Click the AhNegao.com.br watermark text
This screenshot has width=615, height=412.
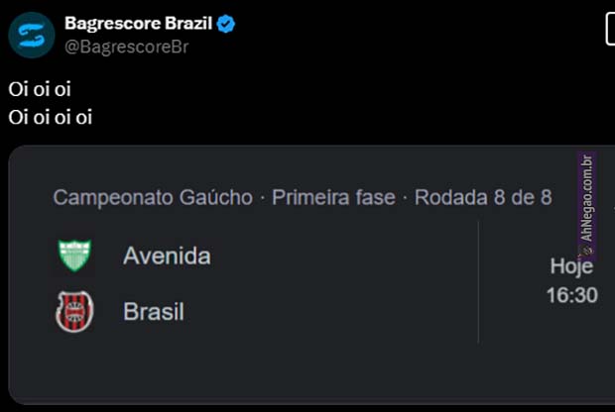(586, 196)
